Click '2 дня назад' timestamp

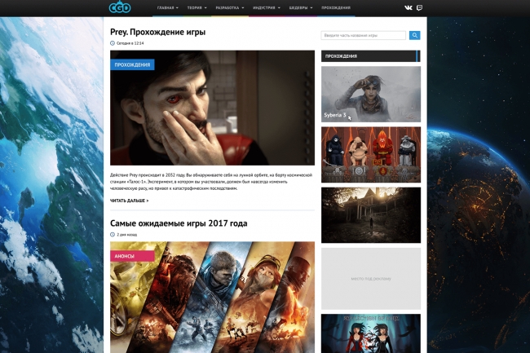126,235
